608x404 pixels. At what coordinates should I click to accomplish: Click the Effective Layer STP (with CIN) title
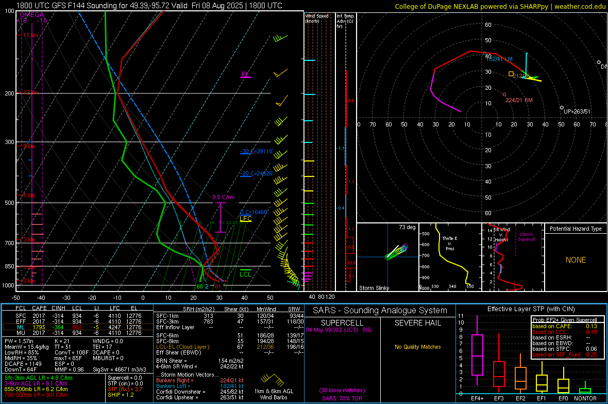(531, 309)
